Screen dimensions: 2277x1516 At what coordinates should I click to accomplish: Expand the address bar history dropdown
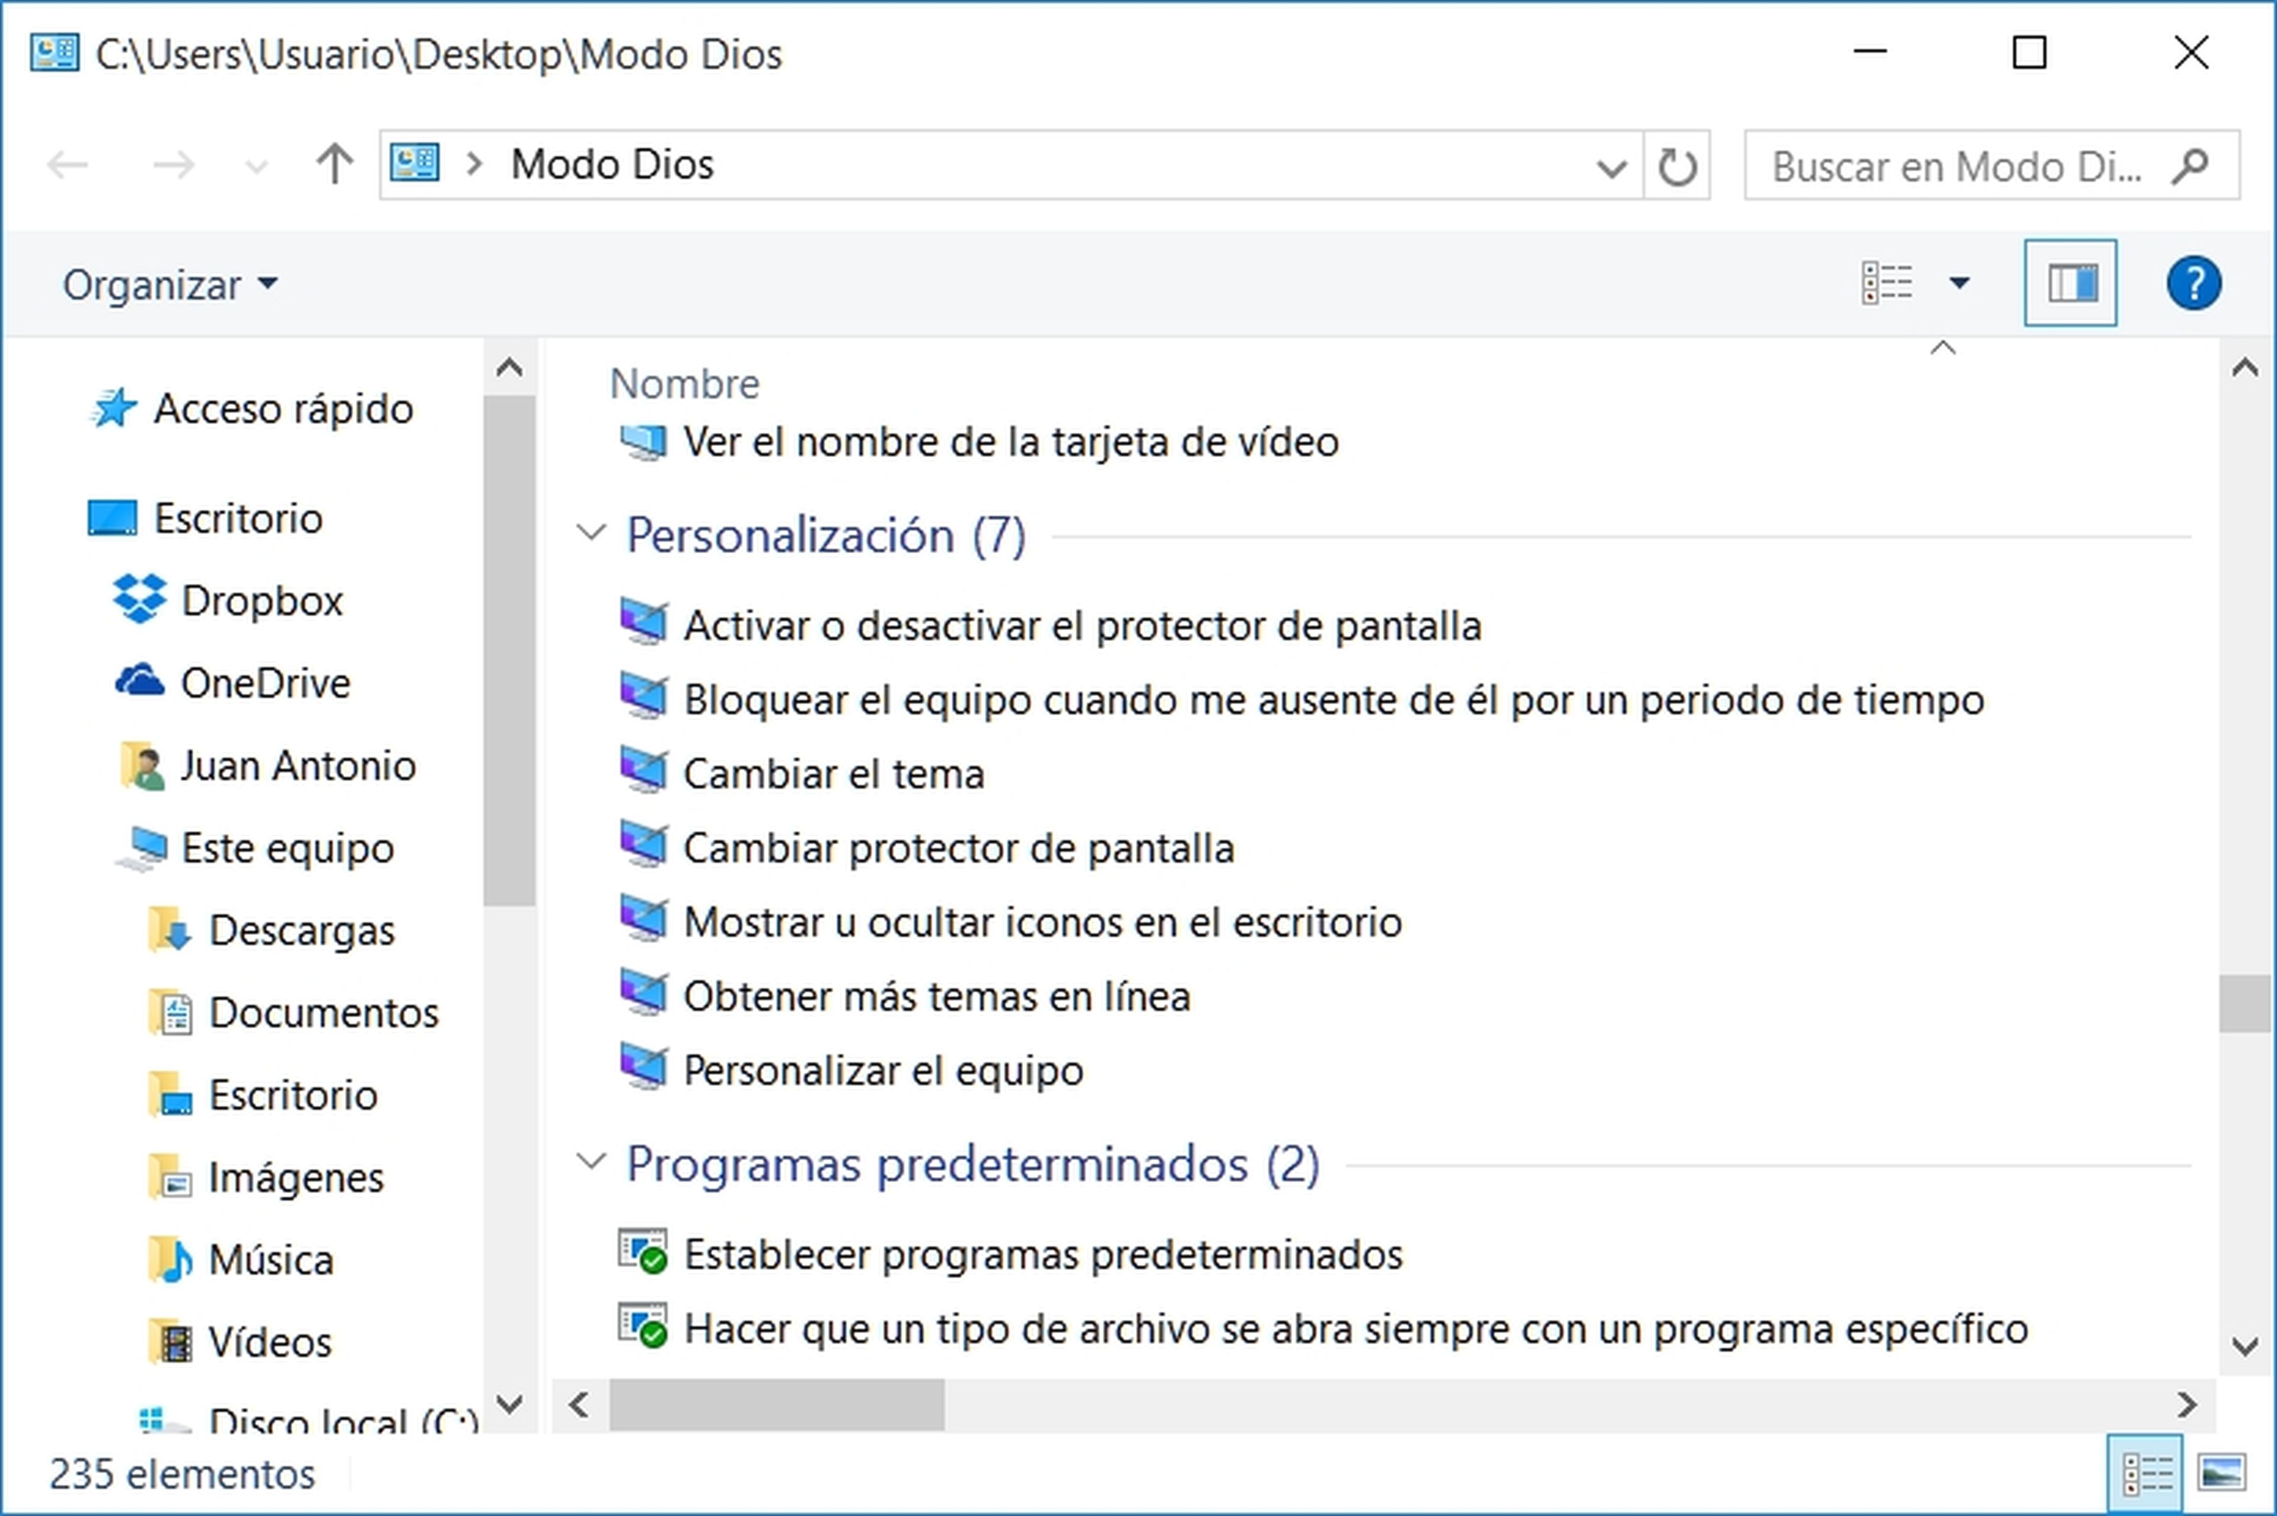click(1611, 168)
